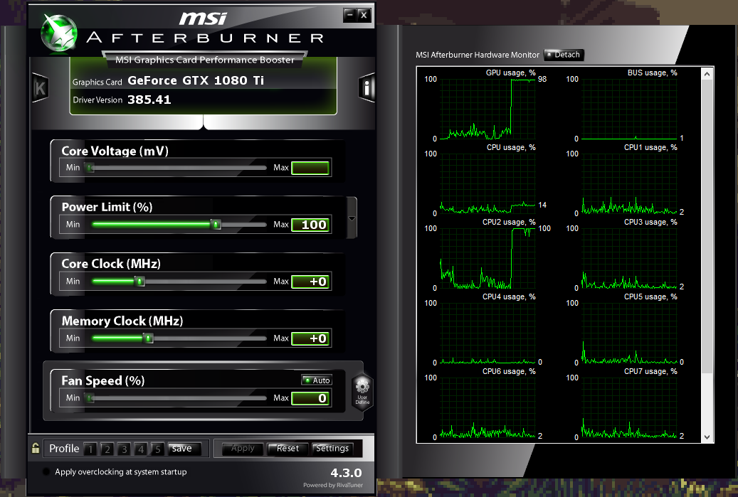Click the BUS usage graph
Image resolution: width=738 pixels, height=497 pixels.
pos(629,109)
